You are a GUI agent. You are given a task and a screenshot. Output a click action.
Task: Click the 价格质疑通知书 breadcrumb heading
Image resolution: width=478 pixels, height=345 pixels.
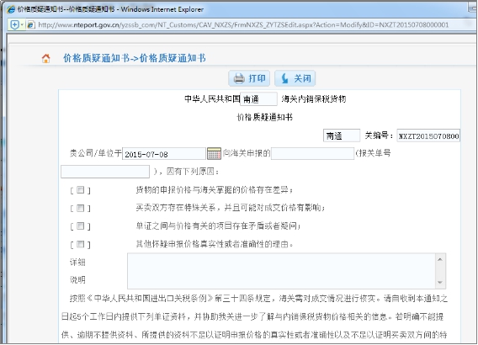tap(135, 58)
